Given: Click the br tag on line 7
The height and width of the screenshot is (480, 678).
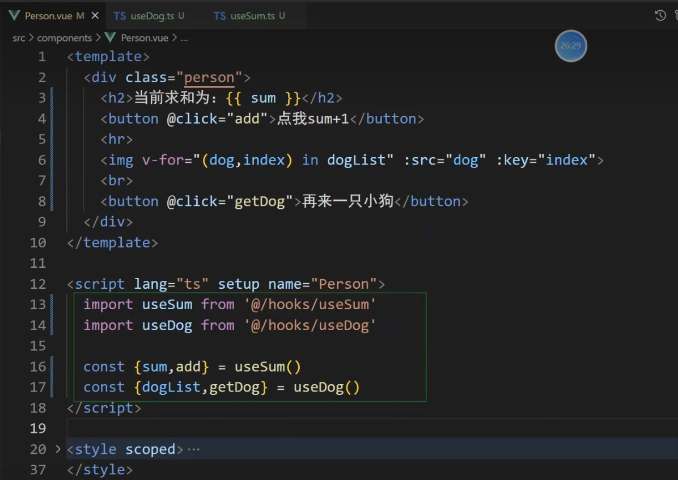Looking at the screenshot, I should tap(117, 180).
